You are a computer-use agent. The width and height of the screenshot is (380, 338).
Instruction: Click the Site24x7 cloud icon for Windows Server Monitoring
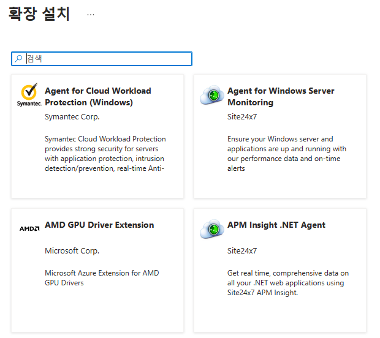pyautogui.click(x=212, y=95)
